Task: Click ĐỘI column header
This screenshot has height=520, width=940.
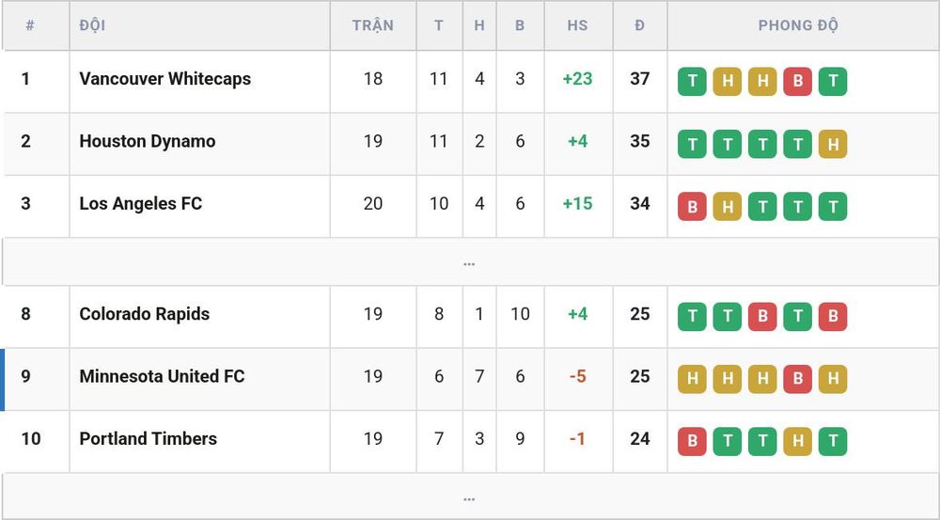Action: coord(92,25)
